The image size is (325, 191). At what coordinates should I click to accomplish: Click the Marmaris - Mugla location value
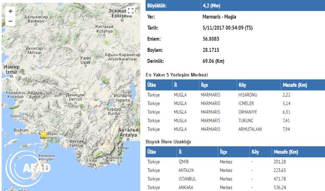click(x=219, y=17)
